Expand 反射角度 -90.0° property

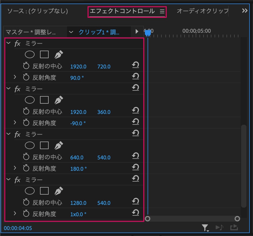click(x=15, y=122)
